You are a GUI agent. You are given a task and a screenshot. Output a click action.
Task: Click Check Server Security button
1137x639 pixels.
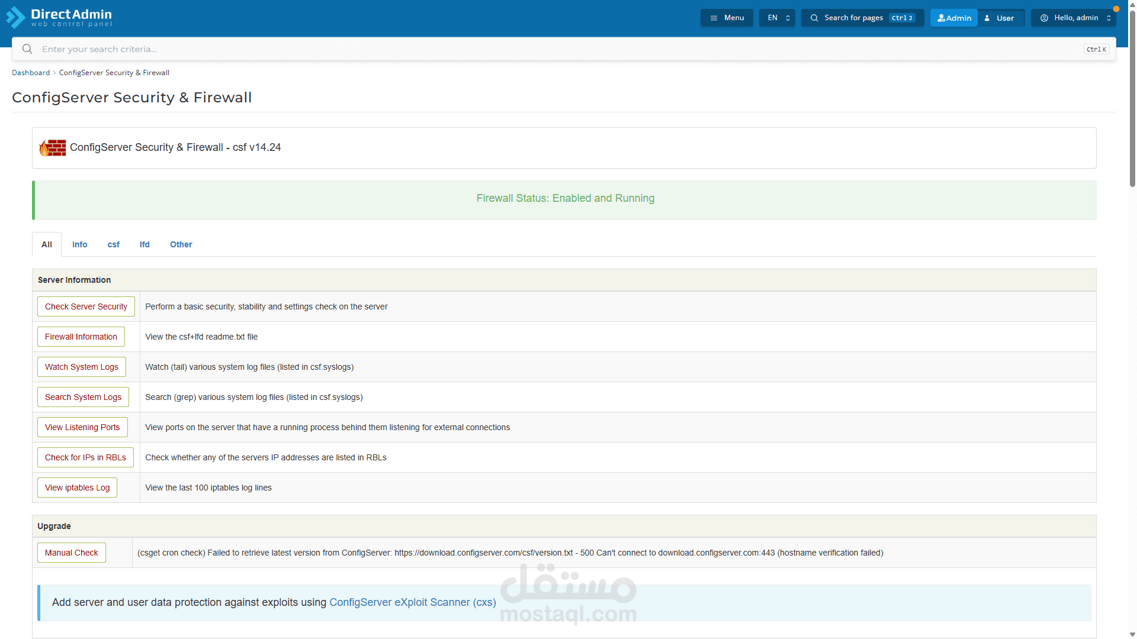pos(86,306)
